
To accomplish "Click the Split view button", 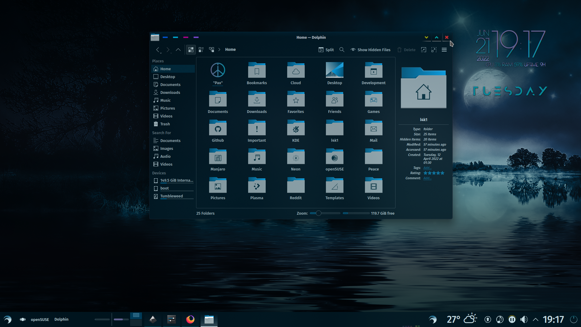I will [x=326, y=50].
